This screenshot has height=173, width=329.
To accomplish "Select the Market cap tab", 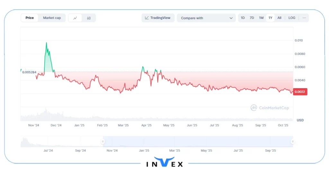I will coord(52,18).
